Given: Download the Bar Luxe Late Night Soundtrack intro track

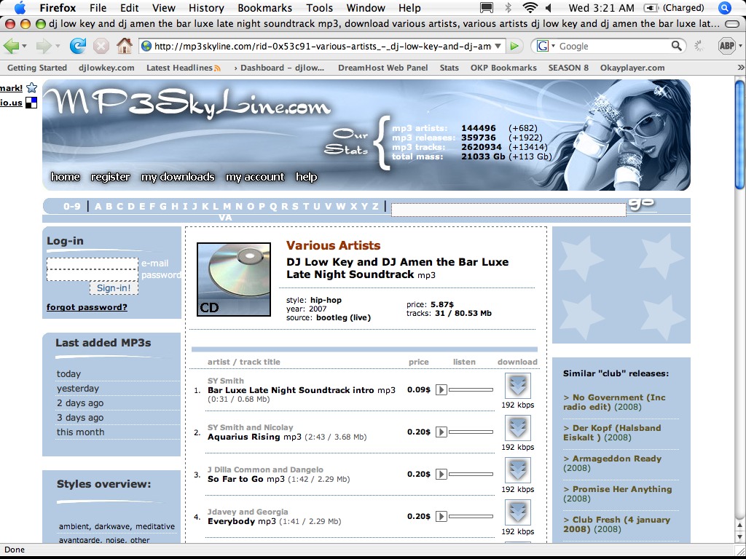Looking at the screenshot, I should [518, 385].
